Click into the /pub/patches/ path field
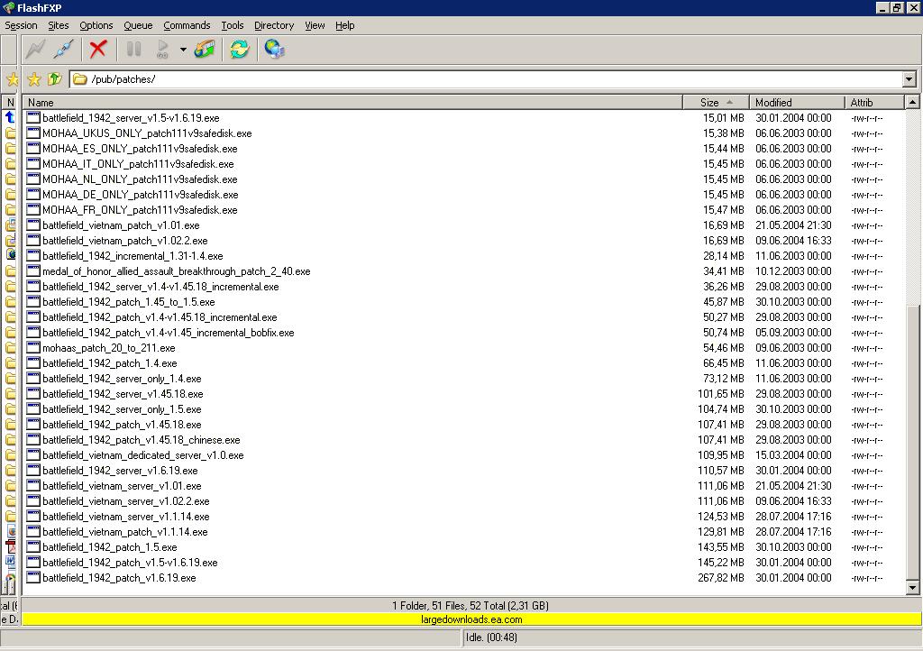The height and width of the screenshot is (651, 923). (487, 78)
